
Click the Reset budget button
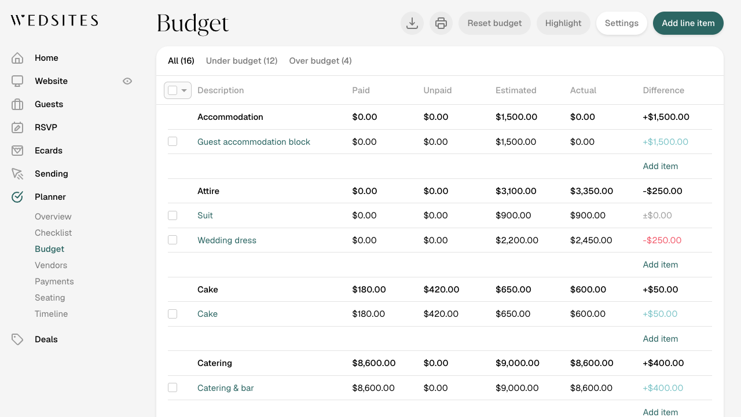pyautogui.click(x=494, y=23)
